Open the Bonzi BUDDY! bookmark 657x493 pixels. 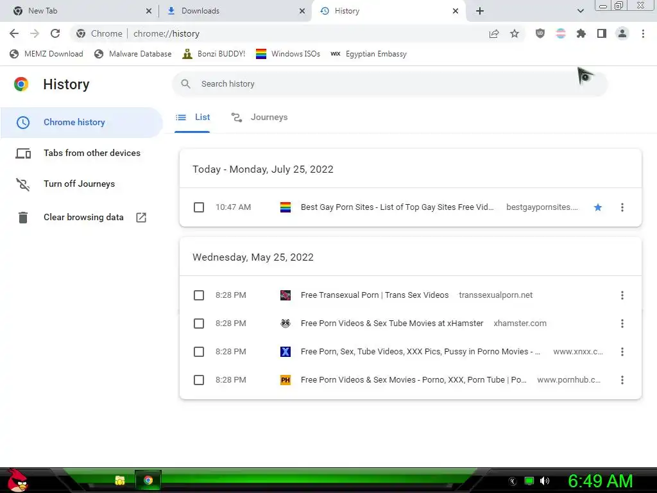(x=214, y=54)
